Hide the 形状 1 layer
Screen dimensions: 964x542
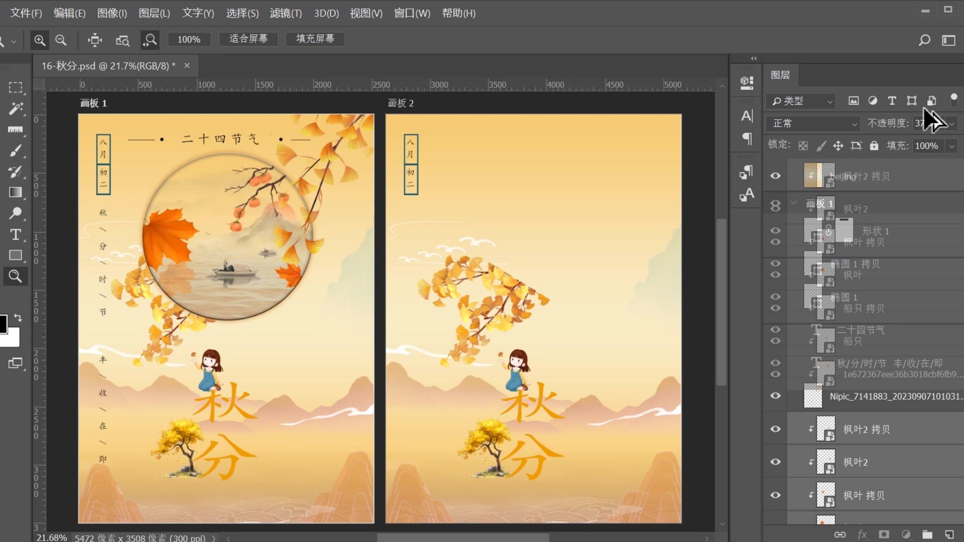(x=776, y=231)
